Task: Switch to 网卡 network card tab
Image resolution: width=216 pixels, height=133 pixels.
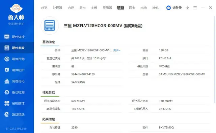Action: click(132, 8)
